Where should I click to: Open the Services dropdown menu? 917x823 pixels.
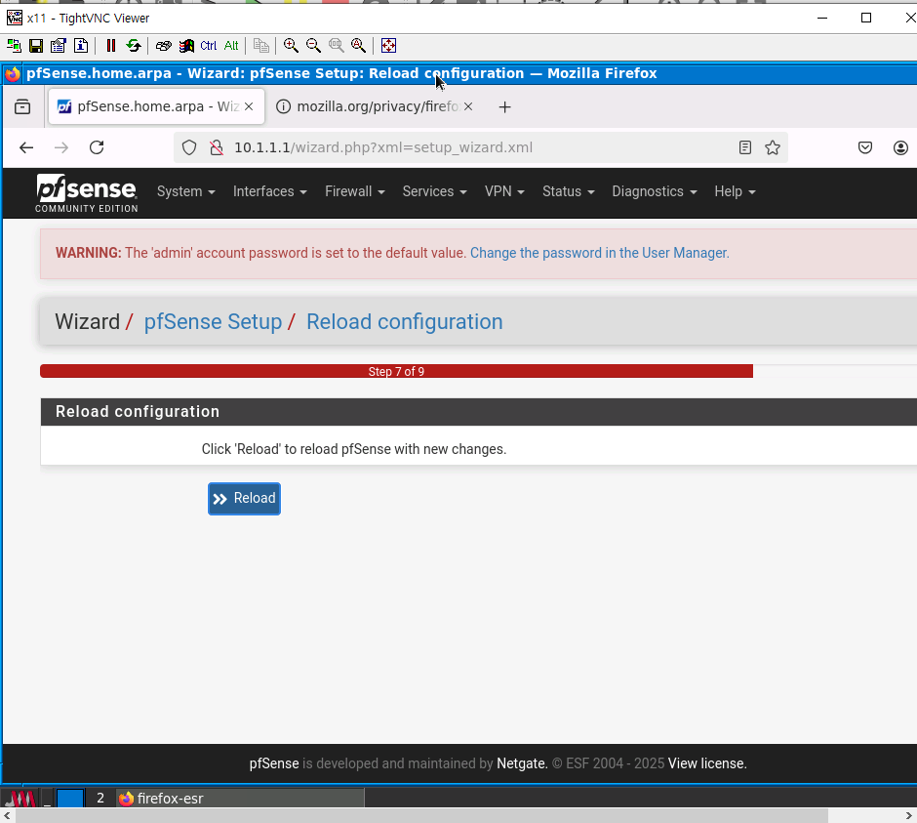[434, 191]
